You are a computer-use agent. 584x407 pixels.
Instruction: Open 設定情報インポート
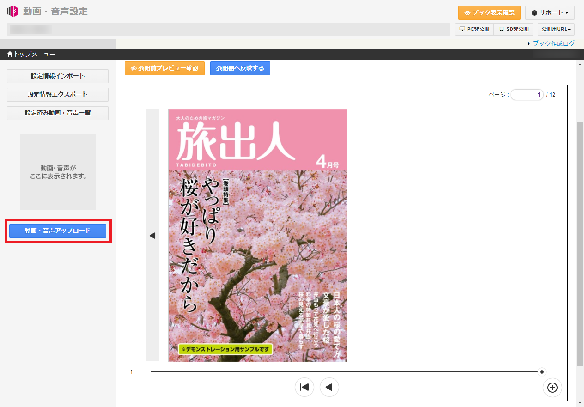pyautogui.click(x=58, y=76)
